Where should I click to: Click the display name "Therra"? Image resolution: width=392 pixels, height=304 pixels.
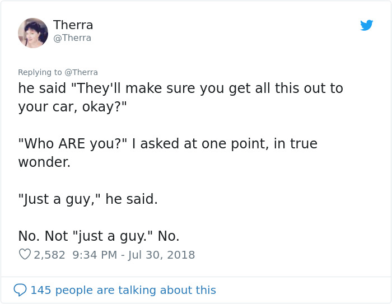pos(73,25)
